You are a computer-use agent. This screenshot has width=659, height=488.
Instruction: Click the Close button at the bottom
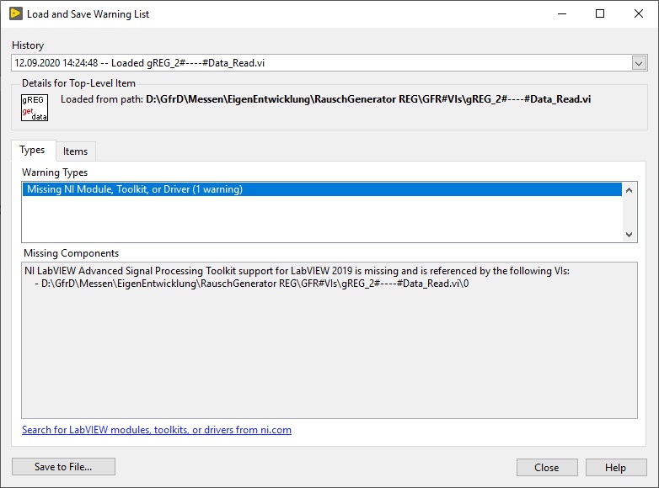(x=546, y=468)
